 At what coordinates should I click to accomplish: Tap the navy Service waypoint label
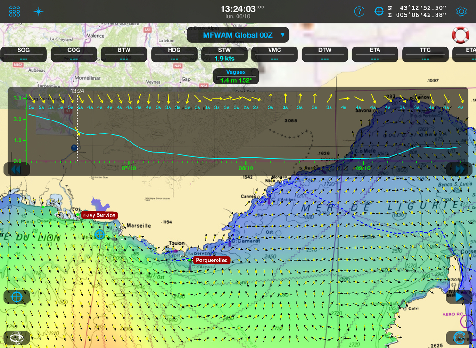point(99,215)
